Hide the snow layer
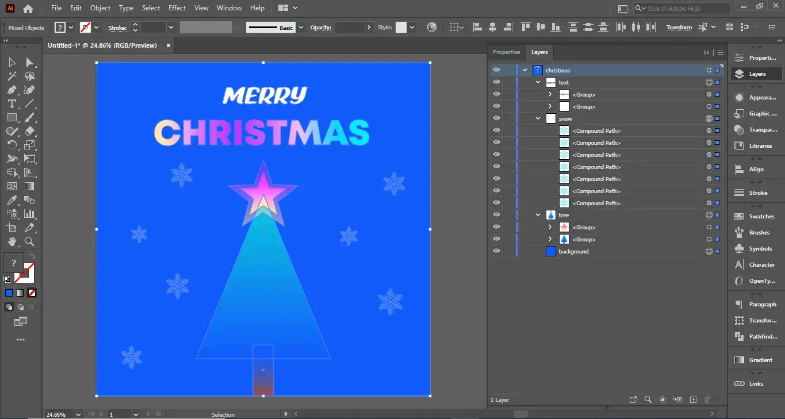This screenshot has width=785, height=419. [x=496, y=118]
